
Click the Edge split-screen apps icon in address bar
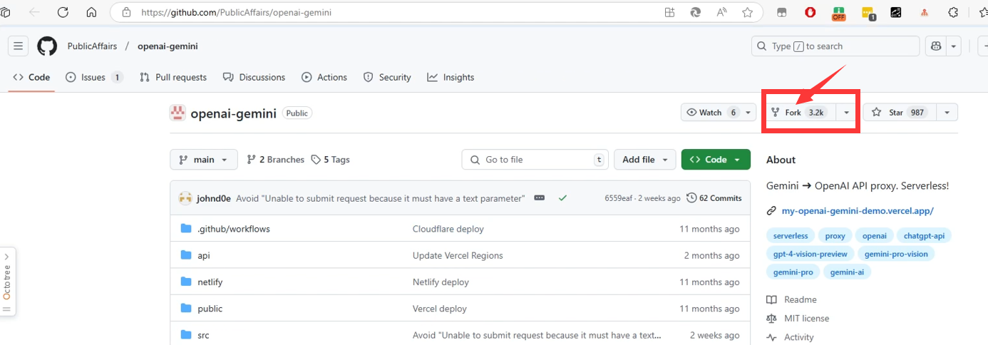click(x=669, y=12)
